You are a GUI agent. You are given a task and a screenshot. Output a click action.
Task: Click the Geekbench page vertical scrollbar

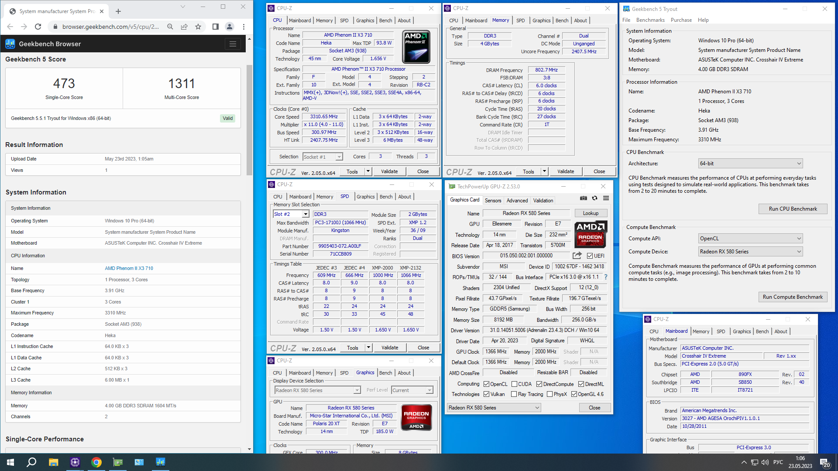click(x=249, y=120)
